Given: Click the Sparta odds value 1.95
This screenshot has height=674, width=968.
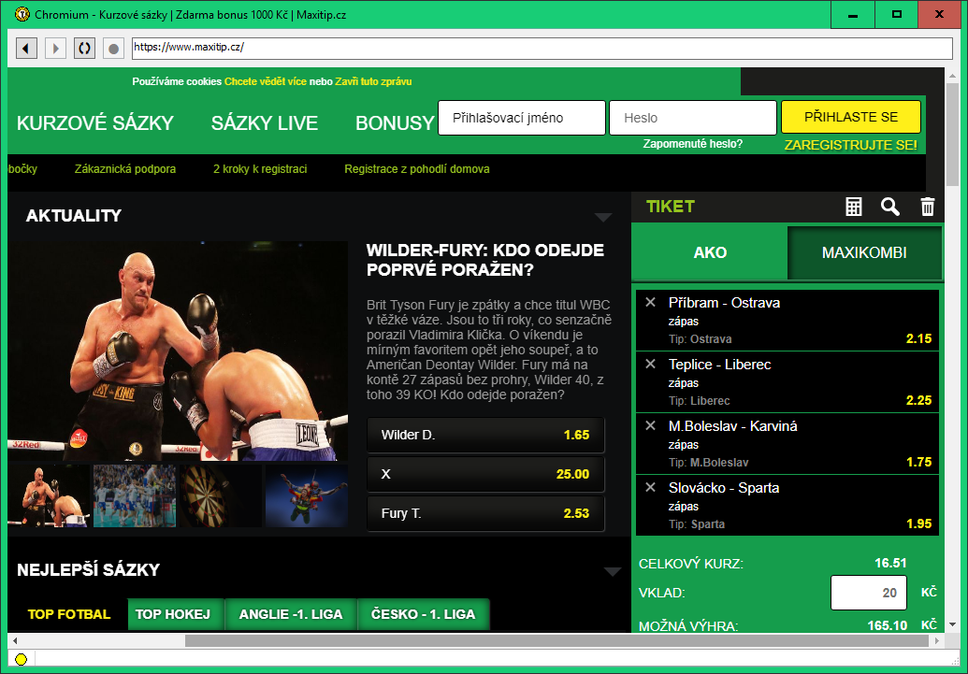Looking at the screenshot, I should pyautogui.click(x=918, y=523).
